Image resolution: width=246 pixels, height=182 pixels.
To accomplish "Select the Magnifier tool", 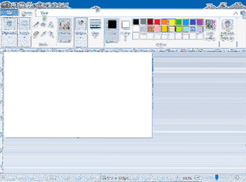I will point(50,34).
